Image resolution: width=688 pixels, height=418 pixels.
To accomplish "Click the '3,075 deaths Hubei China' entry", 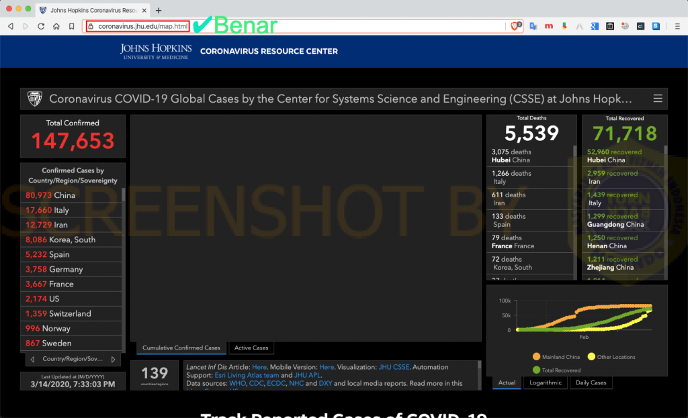I will tap(530, 156).
